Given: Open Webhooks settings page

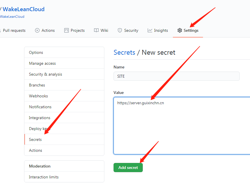Looking at the screenshot, I should [x=38, y=96].
